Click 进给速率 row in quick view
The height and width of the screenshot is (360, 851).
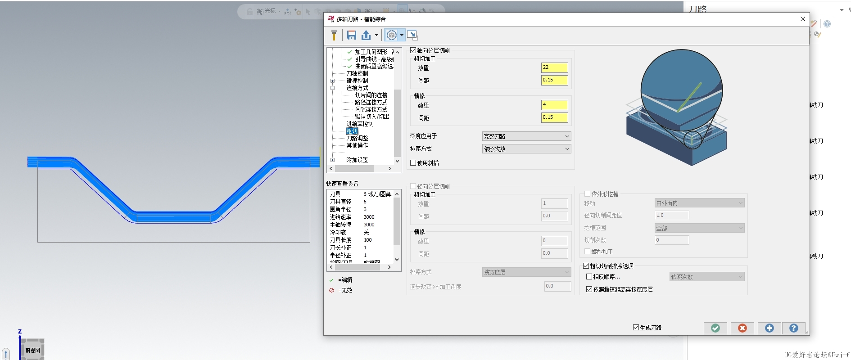click(360, 217)
